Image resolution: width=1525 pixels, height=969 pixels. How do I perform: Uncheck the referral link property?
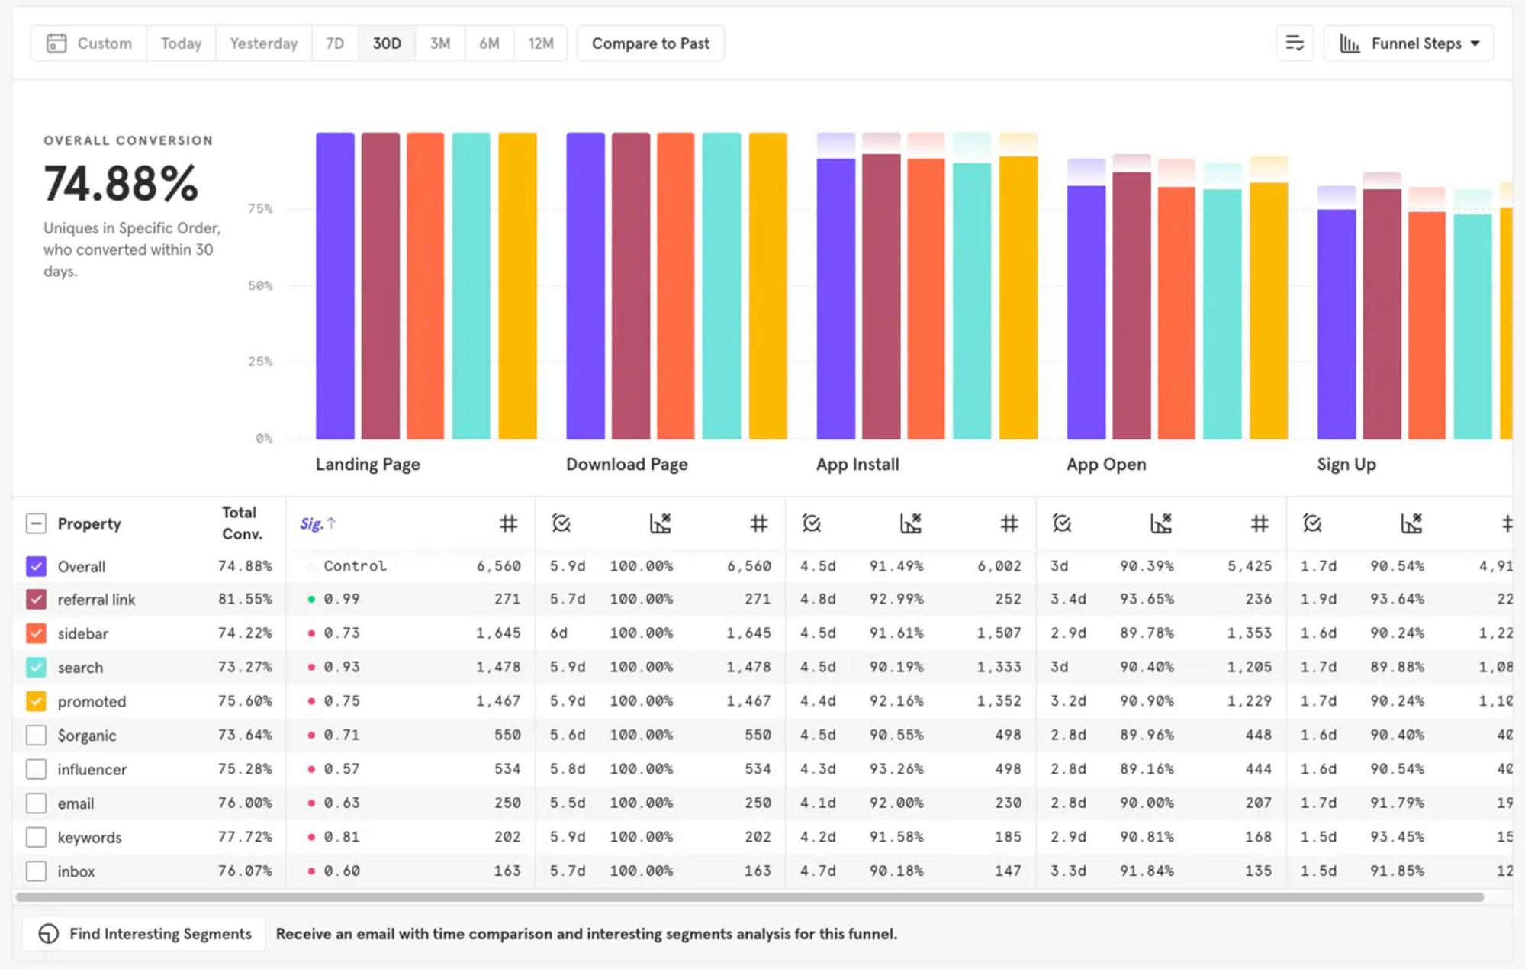[x=36, y=599]
